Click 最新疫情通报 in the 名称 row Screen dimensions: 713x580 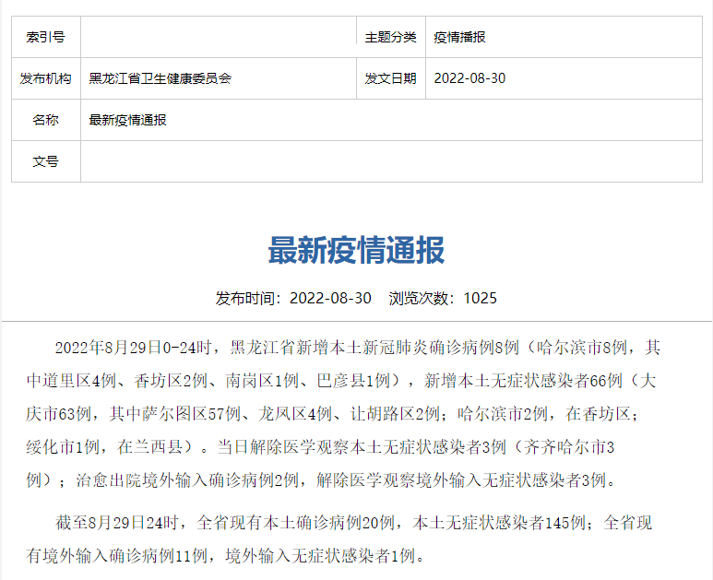[x=128, y=120]
